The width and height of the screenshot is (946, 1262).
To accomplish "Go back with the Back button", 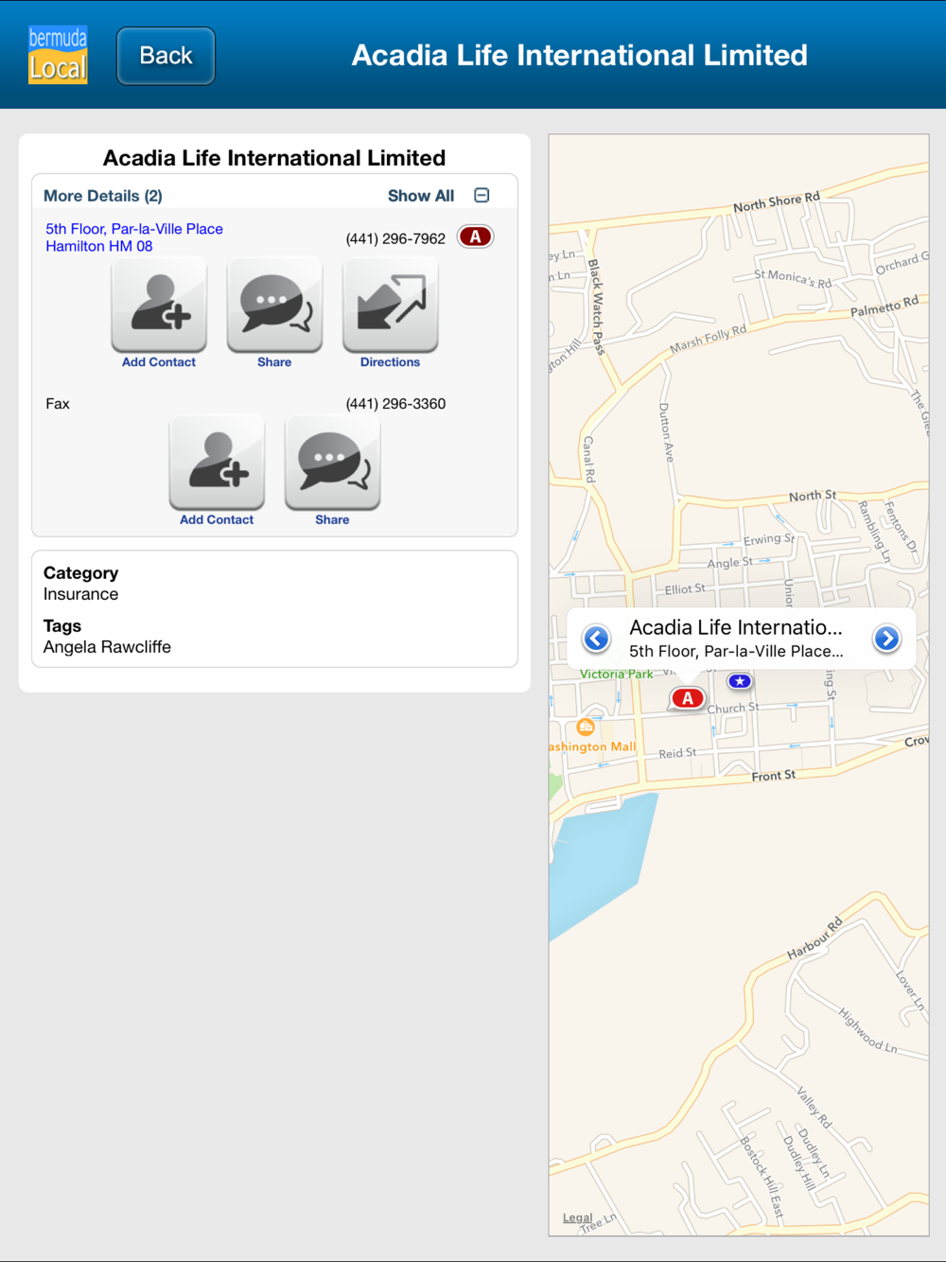I will [166, 56].
